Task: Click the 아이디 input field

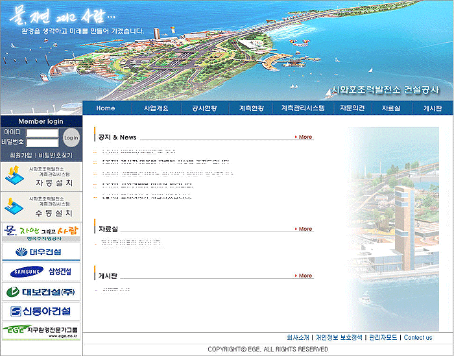Action: tap(42, 132)
